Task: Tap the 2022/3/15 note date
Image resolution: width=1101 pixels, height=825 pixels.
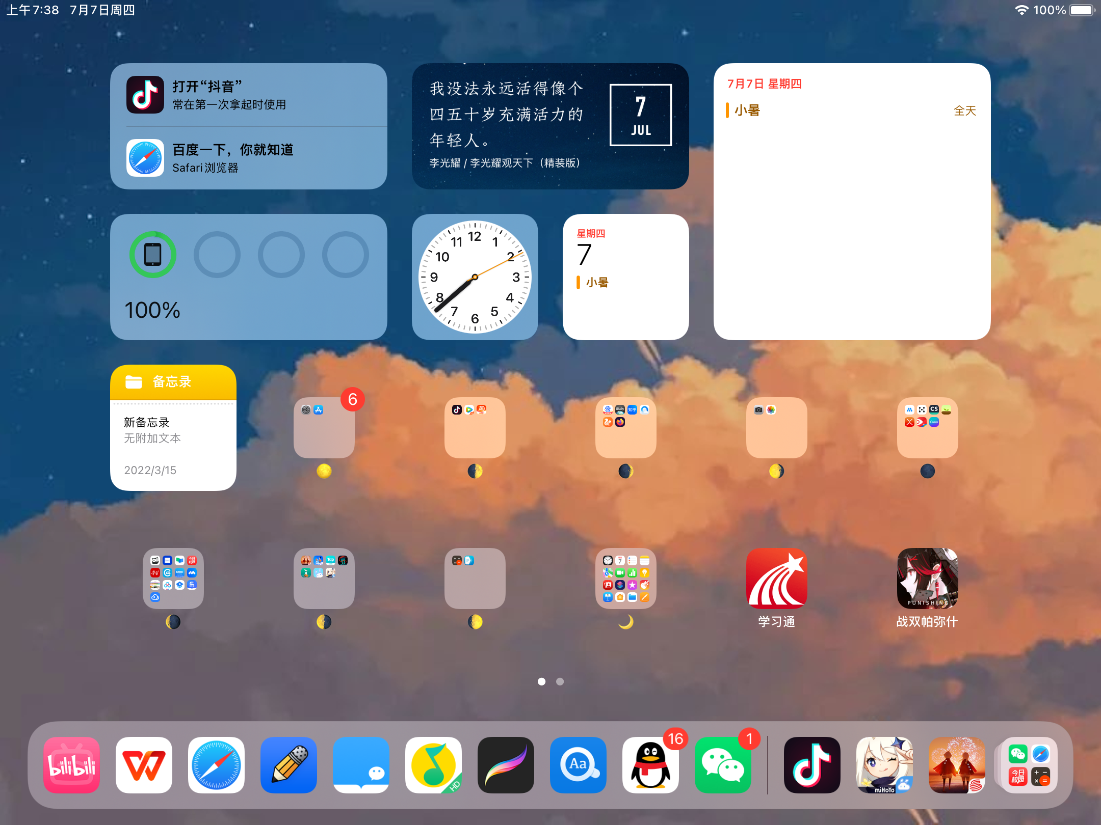Action: [150, 470]
